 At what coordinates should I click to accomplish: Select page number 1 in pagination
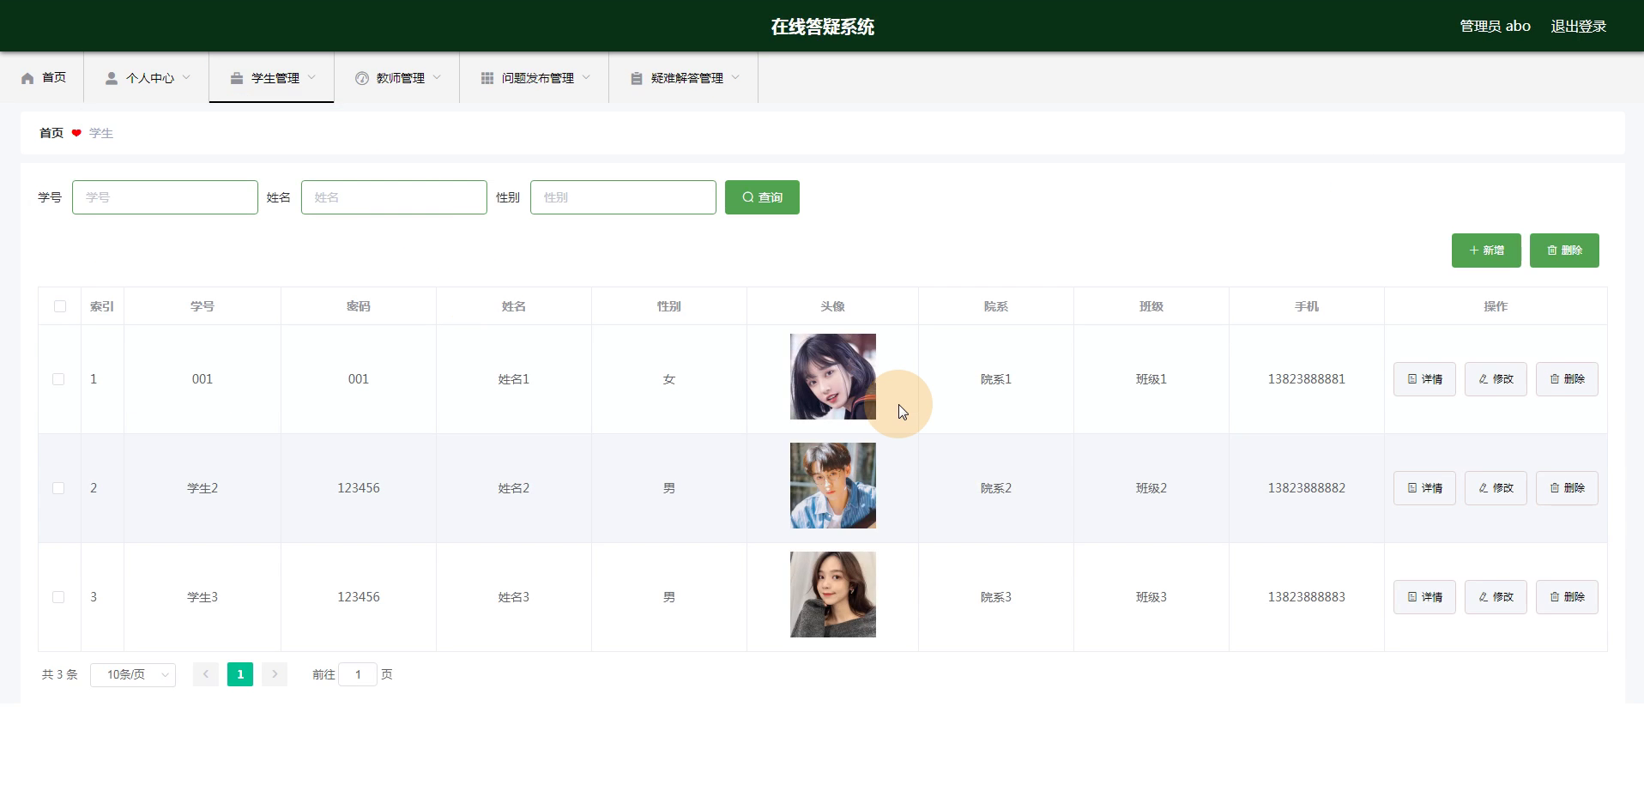(x=240, y=674)
